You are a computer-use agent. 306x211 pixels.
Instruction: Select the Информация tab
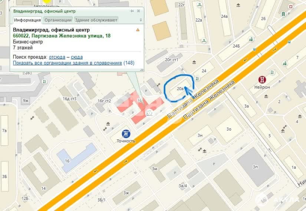click(27, 20)
